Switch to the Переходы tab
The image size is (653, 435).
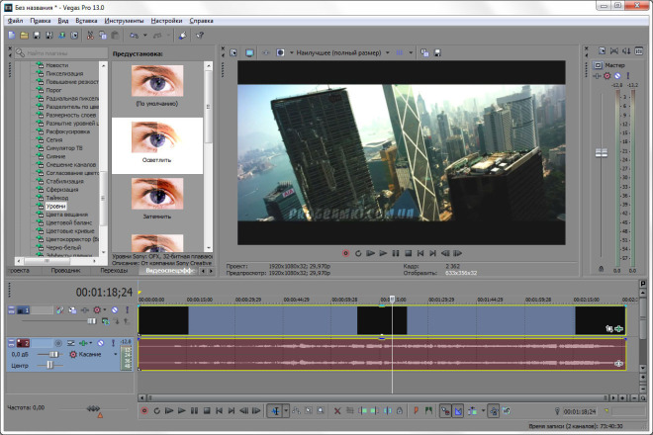click(x=114, y=271)
